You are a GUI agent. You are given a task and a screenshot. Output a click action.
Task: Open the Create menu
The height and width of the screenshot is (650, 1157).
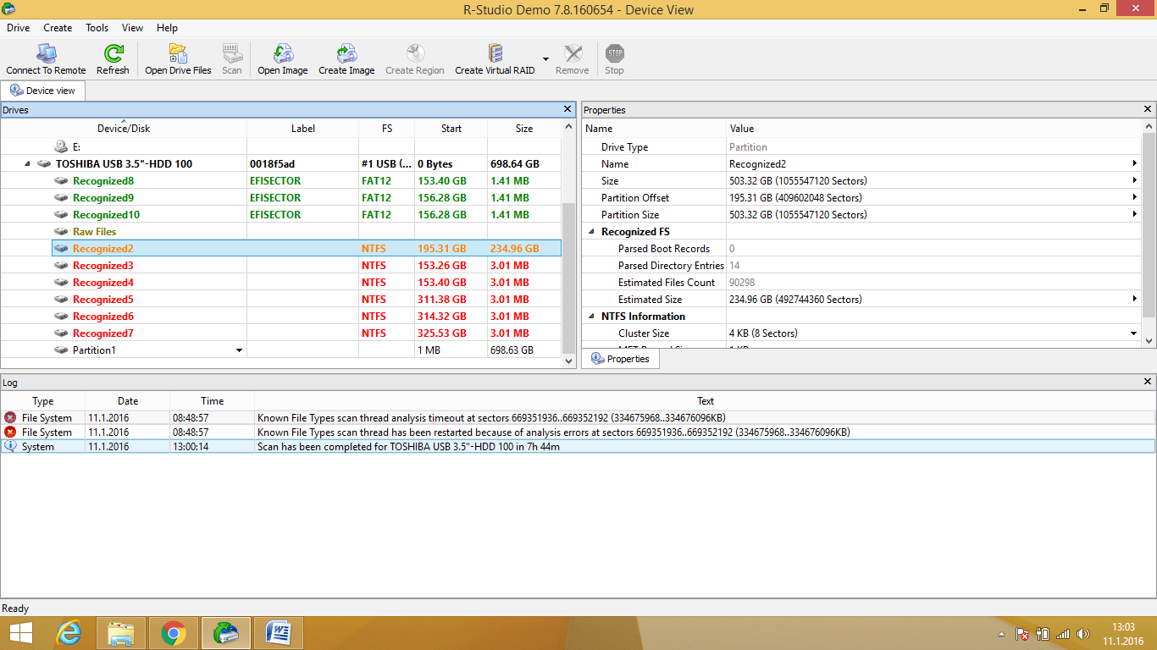(x=58, y=28)
